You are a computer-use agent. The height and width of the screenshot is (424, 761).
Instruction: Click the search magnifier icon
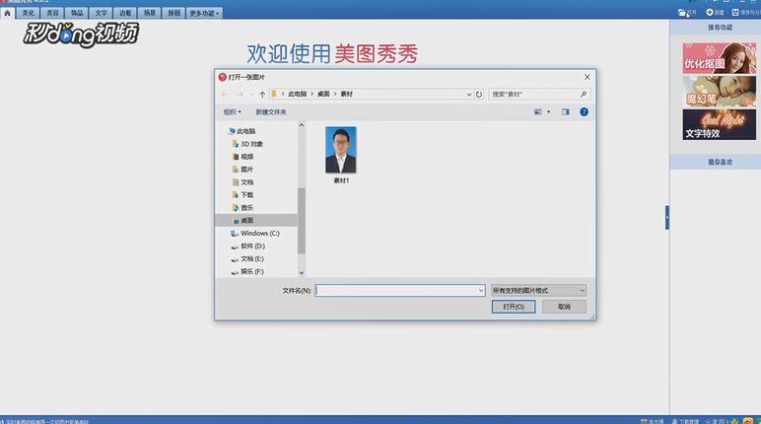(x=584, y=95)
